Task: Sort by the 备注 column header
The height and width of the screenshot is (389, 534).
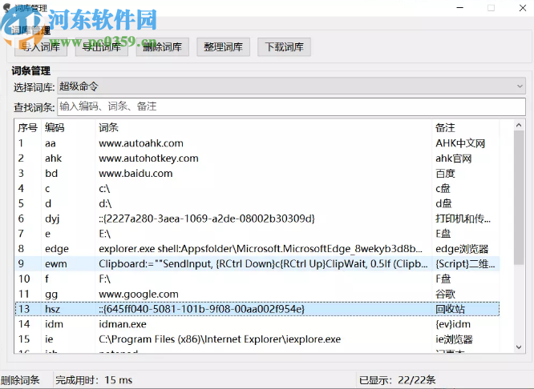Action: 466,127
